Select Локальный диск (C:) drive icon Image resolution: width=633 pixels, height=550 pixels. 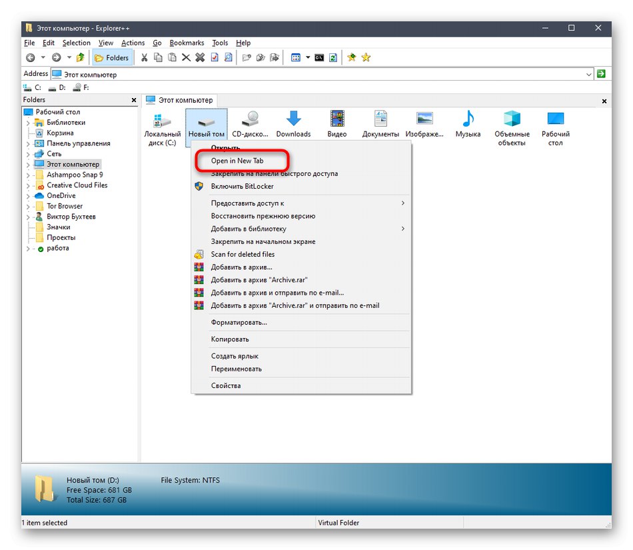coord(163,129)
